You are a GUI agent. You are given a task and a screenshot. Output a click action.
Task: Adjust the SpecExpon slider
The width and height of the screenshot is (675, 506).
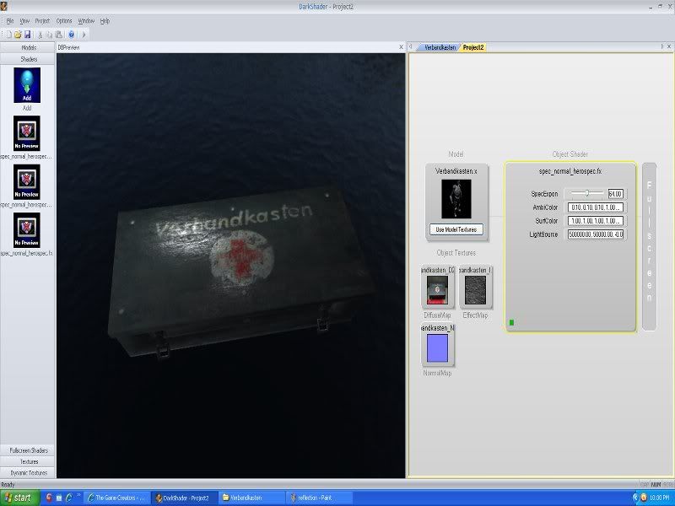(586, 194)
